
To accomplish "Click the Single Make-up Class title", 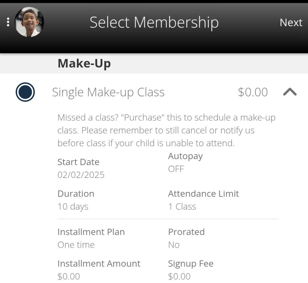I will pyautogui.click(x=108, y=92).
